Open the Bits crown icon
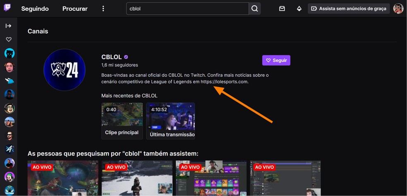This screenshot has width=407, height=196. tap(299, 9)
